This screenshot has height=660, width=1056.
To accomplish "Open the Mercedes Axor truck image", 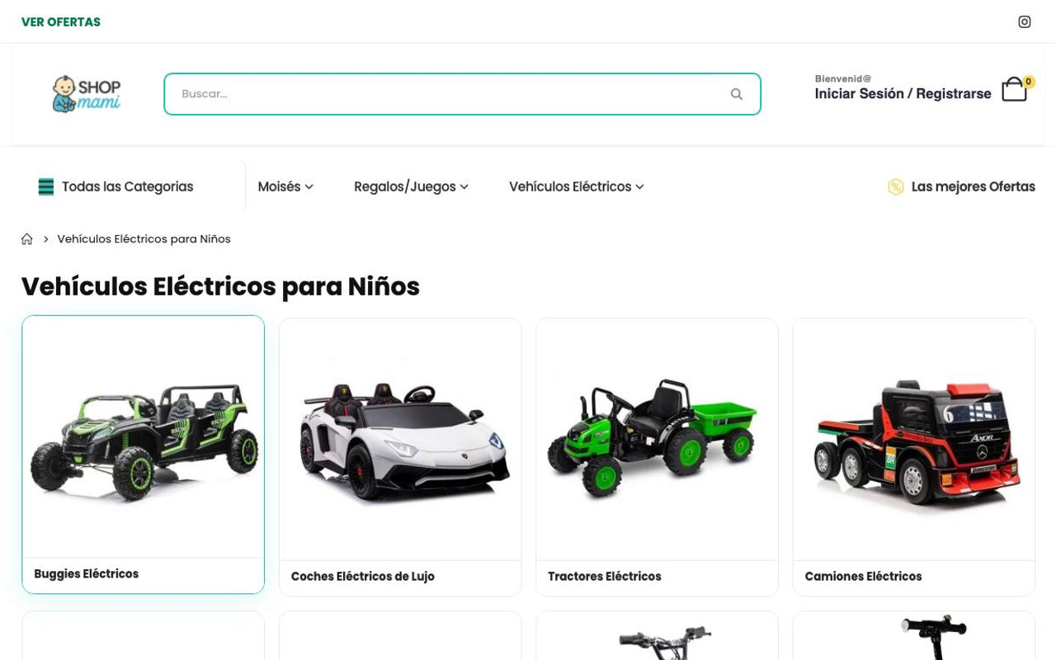I will click(x=914, y=440).
